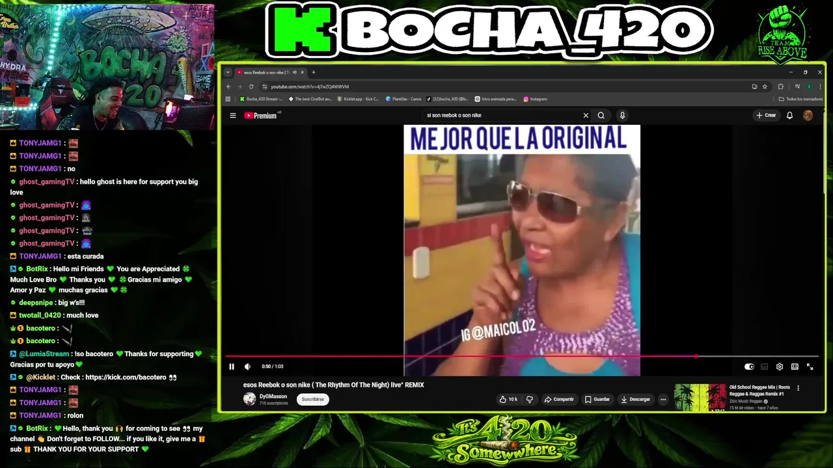
Task: Click video title esos Reebok o son nike
Action: (333, 385)
